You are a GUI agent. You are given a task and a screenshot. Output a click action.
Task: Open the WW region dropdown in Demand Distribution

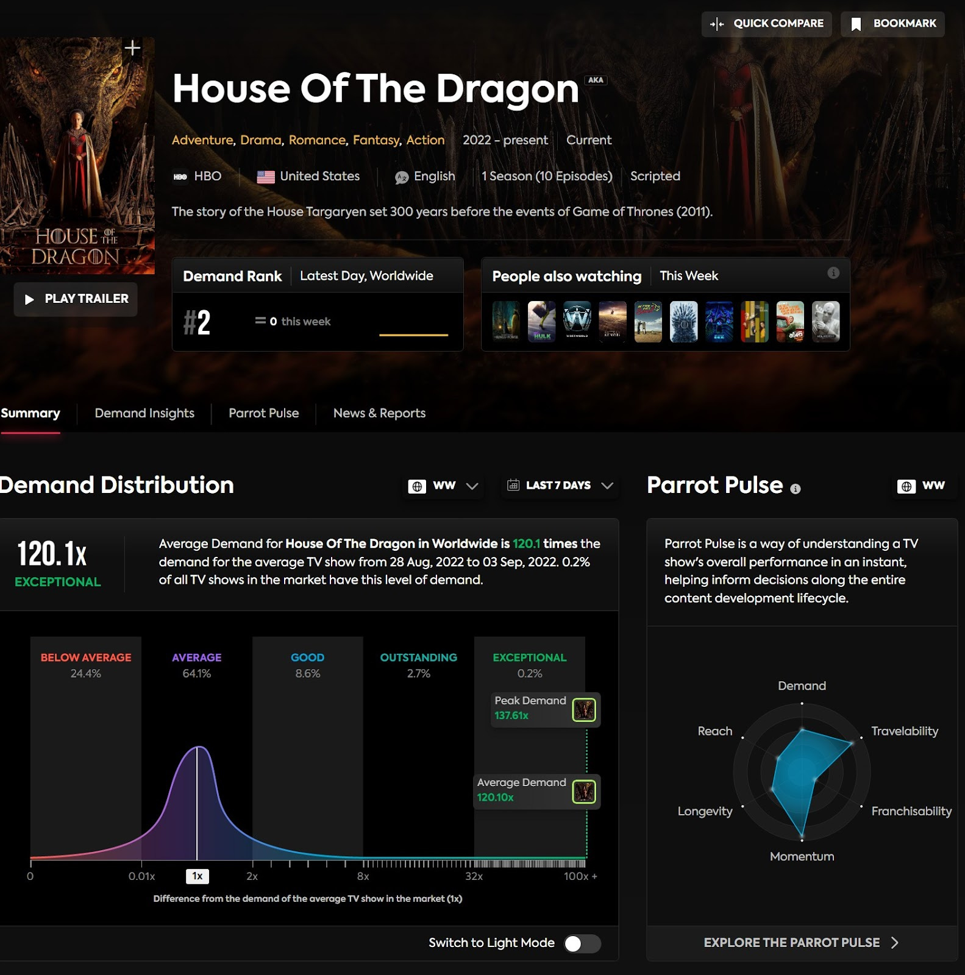[444, 486]
